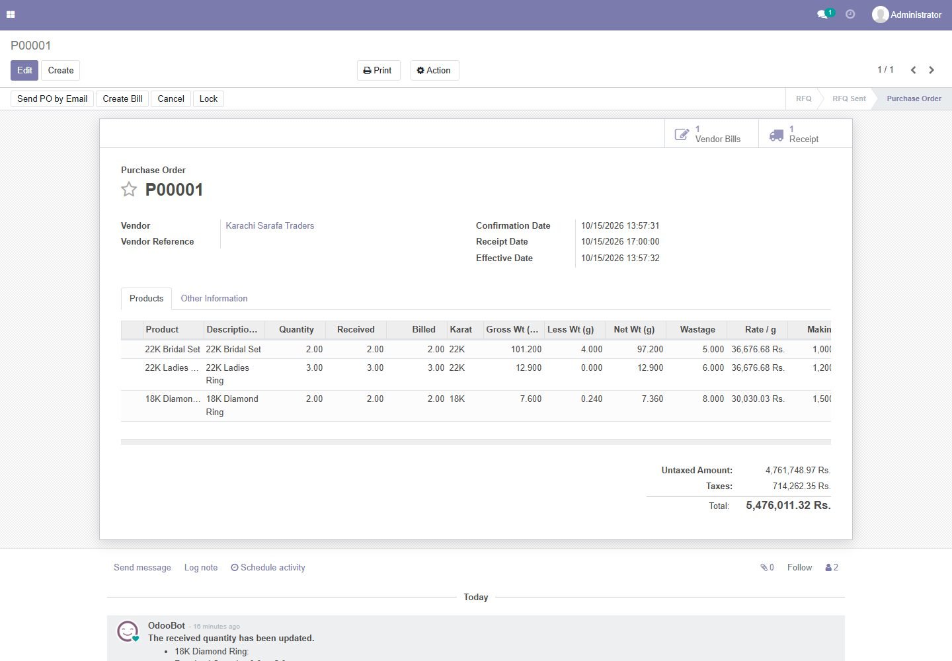Select the RFQ status stage

[803, 98]
